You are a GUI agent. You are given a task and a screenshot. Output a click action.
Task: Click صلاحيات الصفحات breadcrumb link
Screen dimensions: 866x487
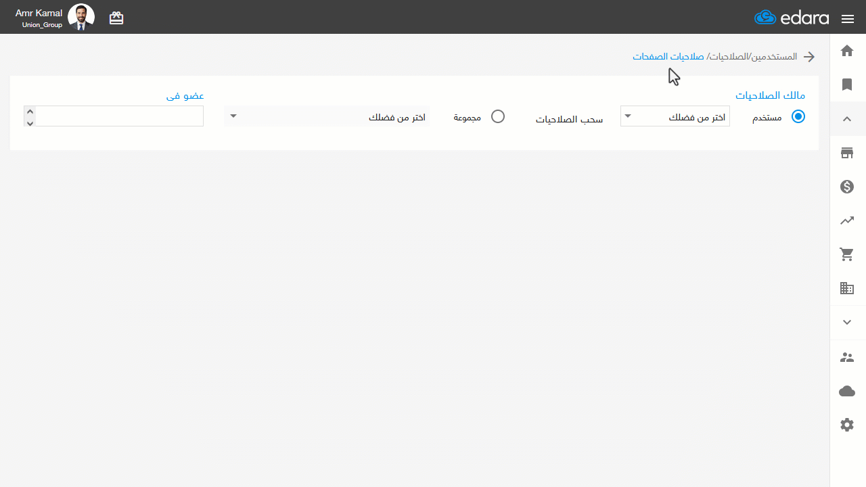[668, 57]
